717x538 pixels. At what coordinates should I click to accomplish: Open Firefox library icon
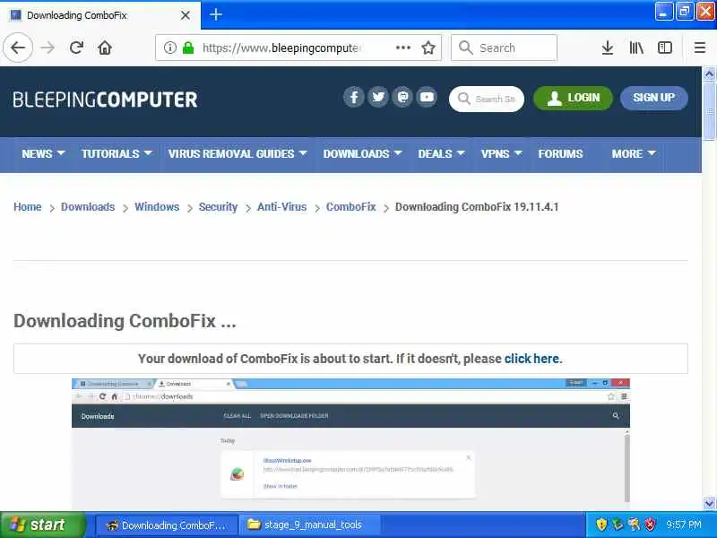(636, 48)
